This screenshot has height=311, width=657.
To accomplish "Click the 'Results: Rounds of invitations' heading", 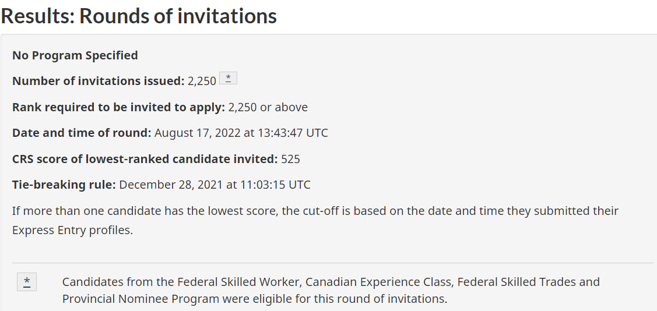I will (139, 16).
